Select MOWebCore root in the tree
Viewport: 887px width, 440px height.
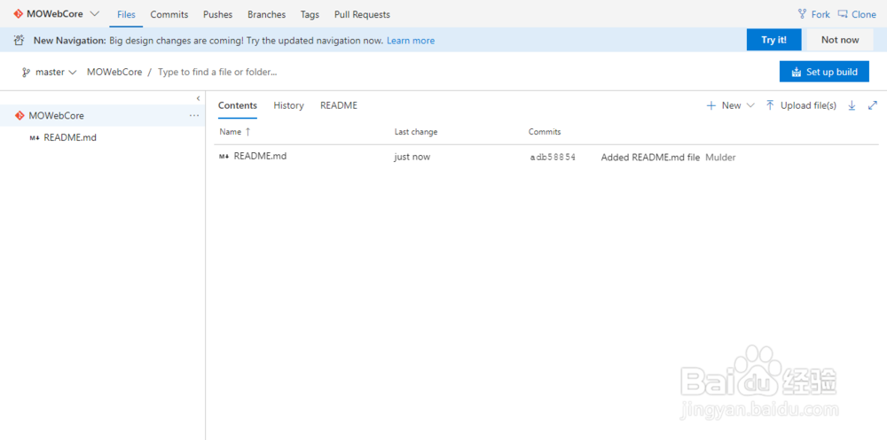102,115
